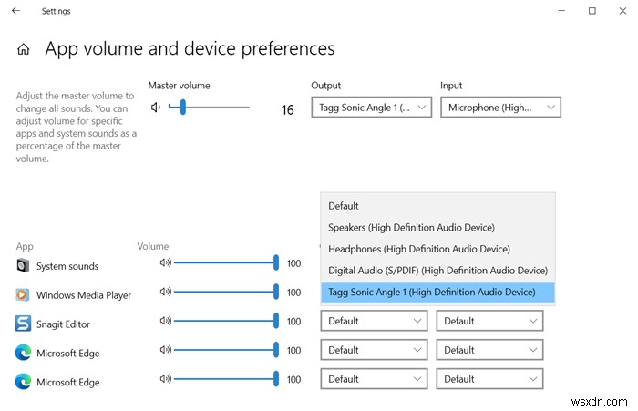Select Tagg Sonic Angle 1 output option

[437, 293]
